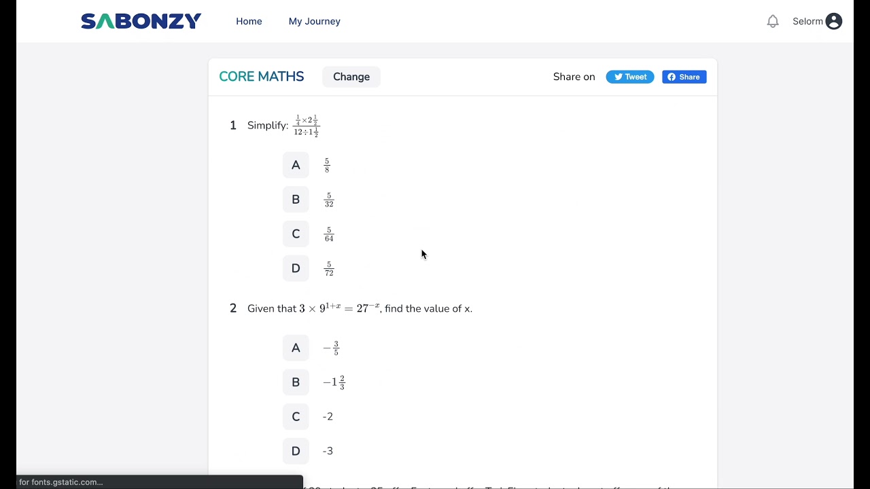The width and height of the screenshot is (870, 489).
Task: Click the CORE MATHS heading
Action: click(x=262, y=77)
